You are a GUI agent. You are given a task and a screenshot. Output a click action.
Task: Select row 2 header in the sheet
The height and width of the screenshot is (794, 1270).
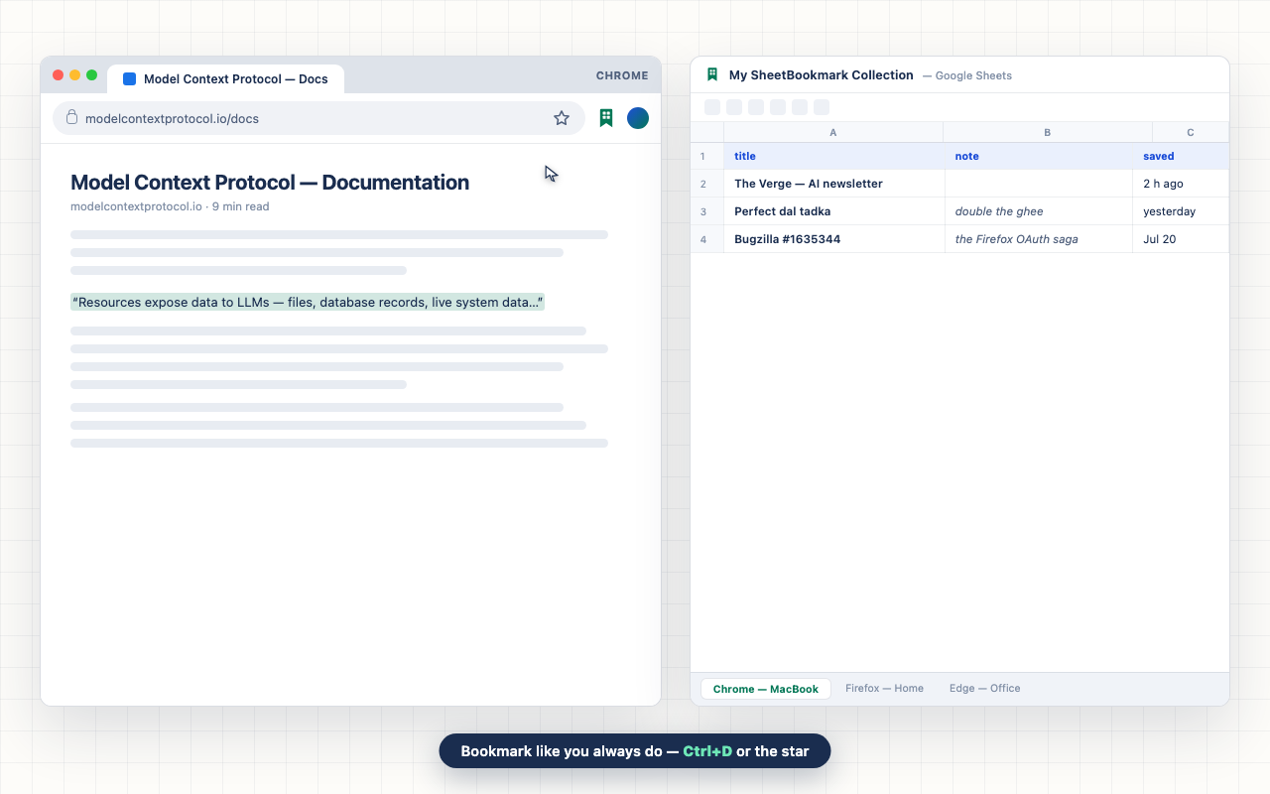click(x=707, y=184)
